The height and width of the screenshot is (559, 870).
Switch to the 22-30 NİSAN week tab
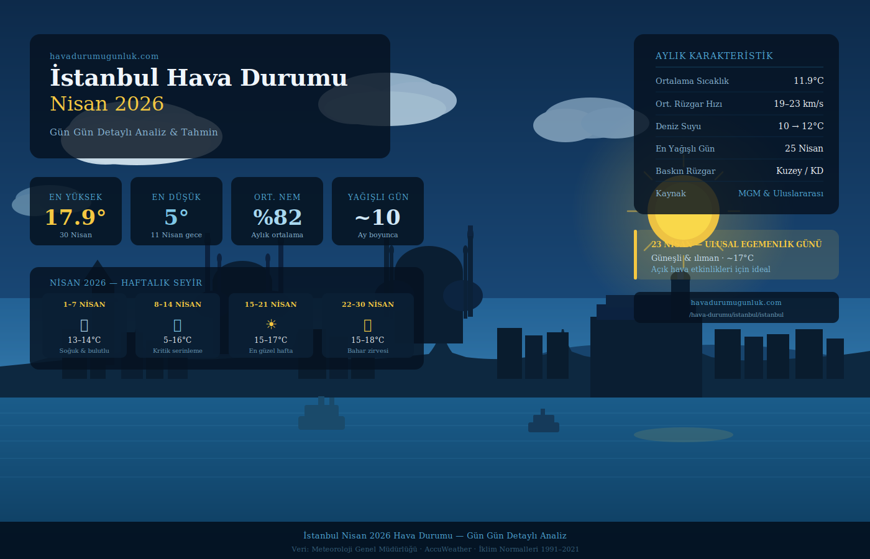tap(368, 304)
